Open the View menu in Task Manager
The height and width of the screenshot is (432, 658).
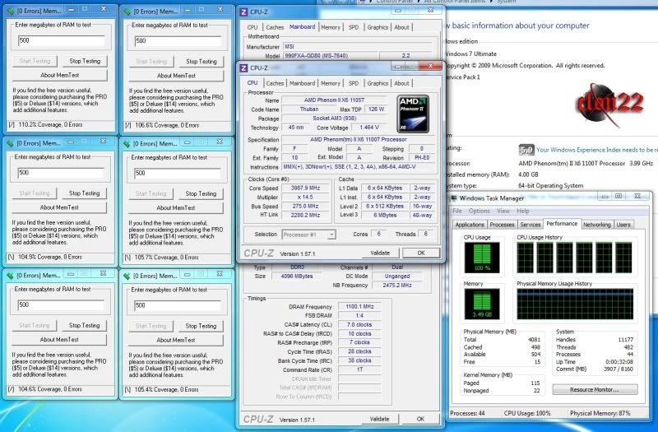[504, 211]
